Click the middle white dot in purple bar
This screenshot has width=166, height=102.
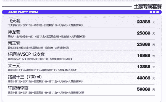pyautogui.click(x=154, y=12)
